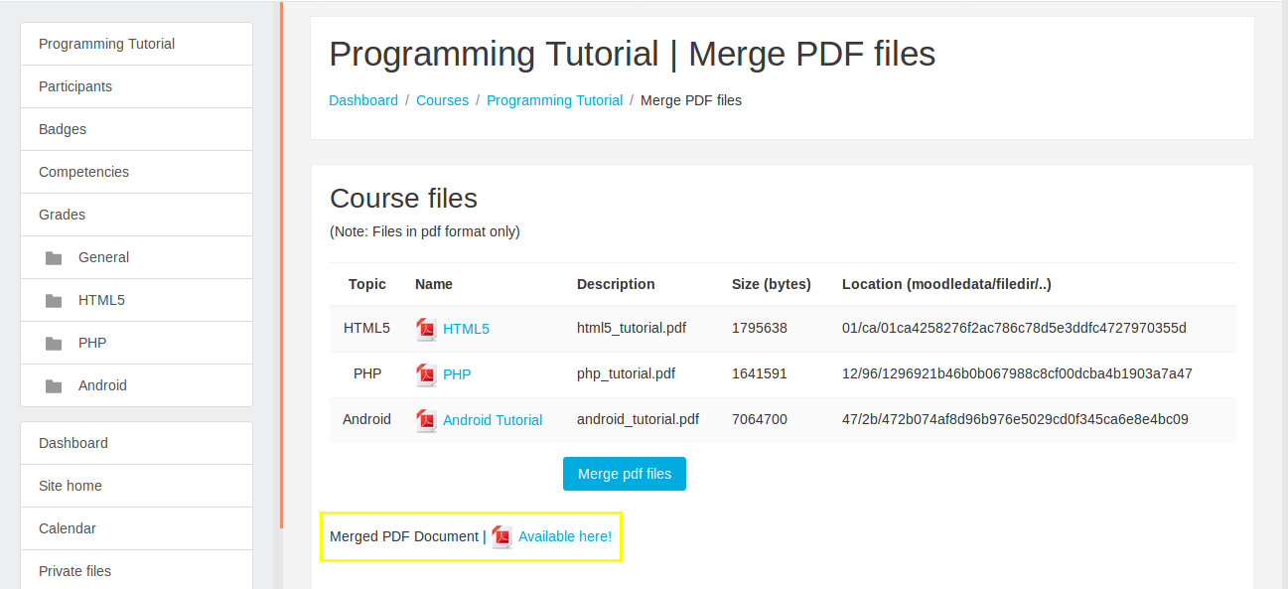Open Private files in the sidebar
This screenshot has width=1288, height=589.
coord(136,571)
